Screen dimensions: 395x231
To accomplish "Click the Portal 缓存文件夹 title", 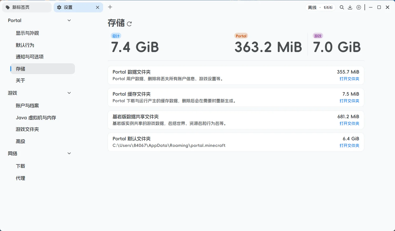I will [x=131, y=94].
